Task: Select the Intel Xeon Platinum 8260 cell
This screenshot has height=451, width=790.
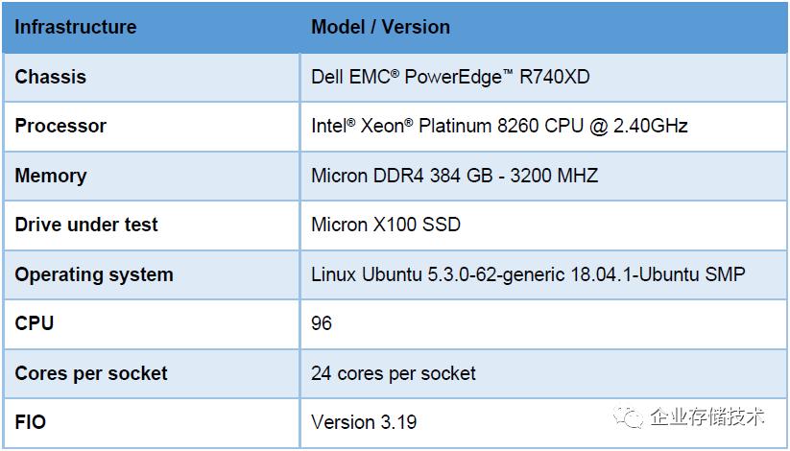Action: [499, 126]
